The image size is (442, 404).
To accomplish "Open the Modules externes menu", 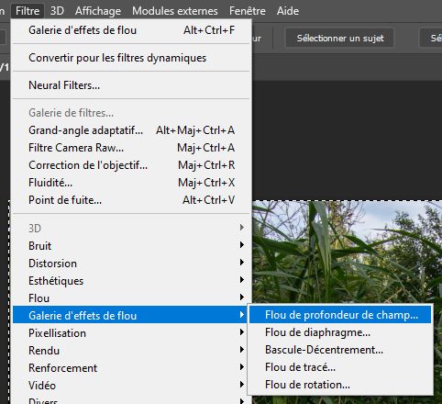I will click(175, 11).
